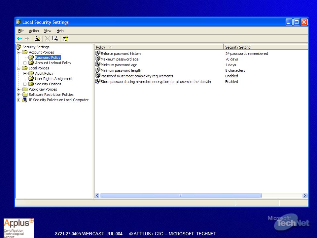The image size is (317, 238).
Task: Click the Export List toolbar icon
Action: 55,38
